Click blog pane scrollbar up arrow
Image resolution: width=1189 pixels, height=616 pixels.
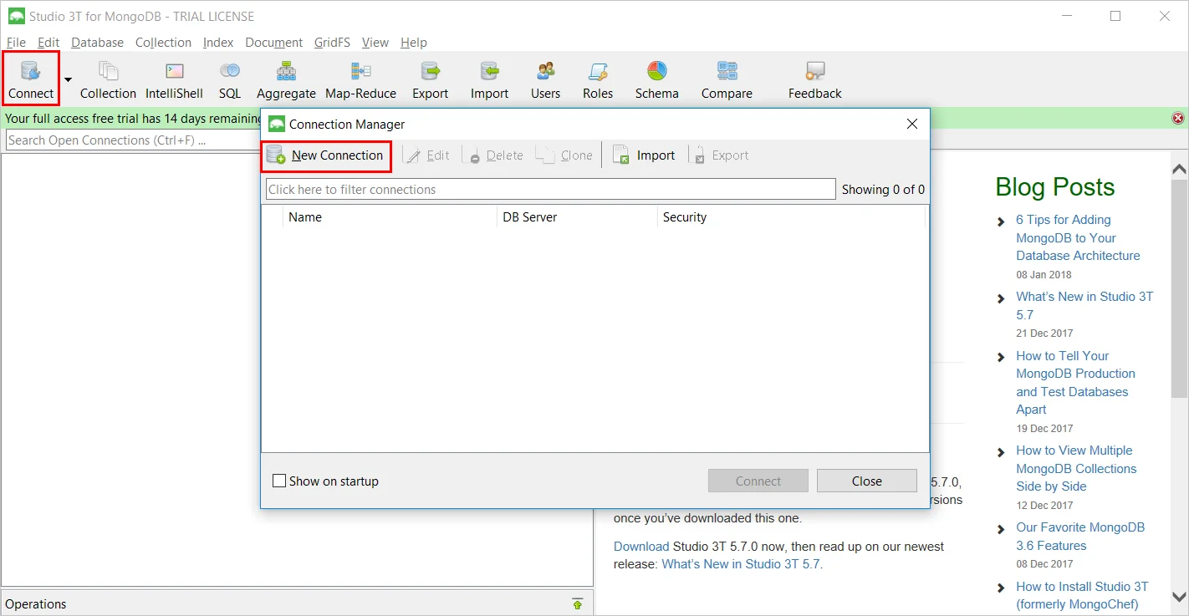[x=1179, y=170]
